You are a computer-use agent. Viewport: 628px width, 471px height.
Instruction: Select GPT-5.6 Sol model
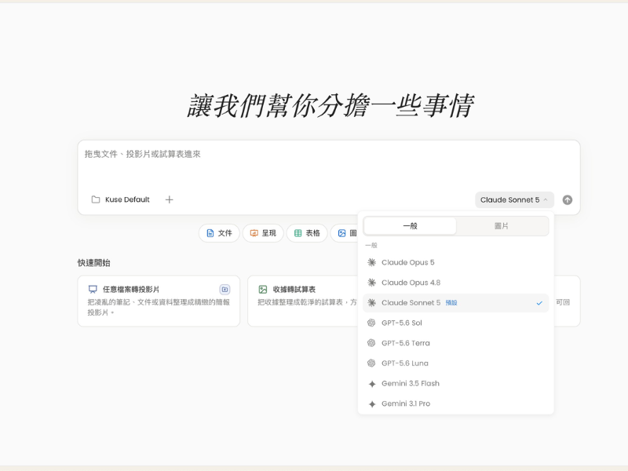coord(455,323)
